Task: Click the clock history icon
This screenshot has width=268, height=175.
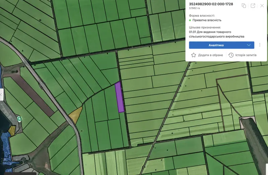Action: click(231, 55)
